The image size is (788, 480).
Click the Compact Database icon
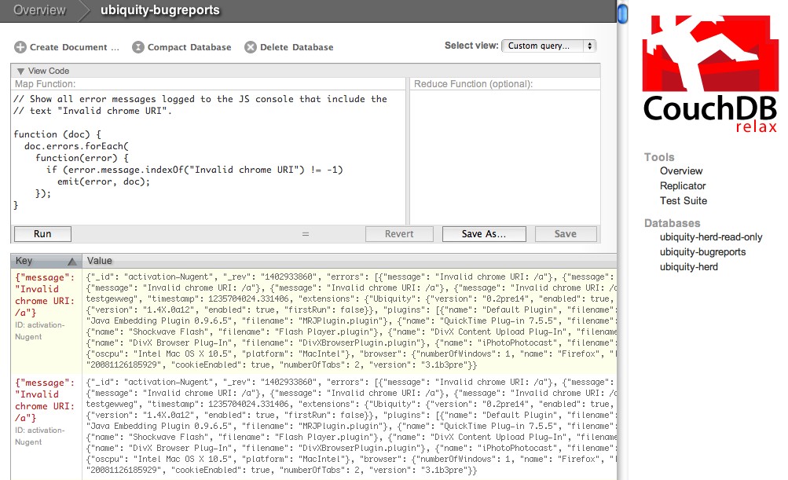pos(137,47)
